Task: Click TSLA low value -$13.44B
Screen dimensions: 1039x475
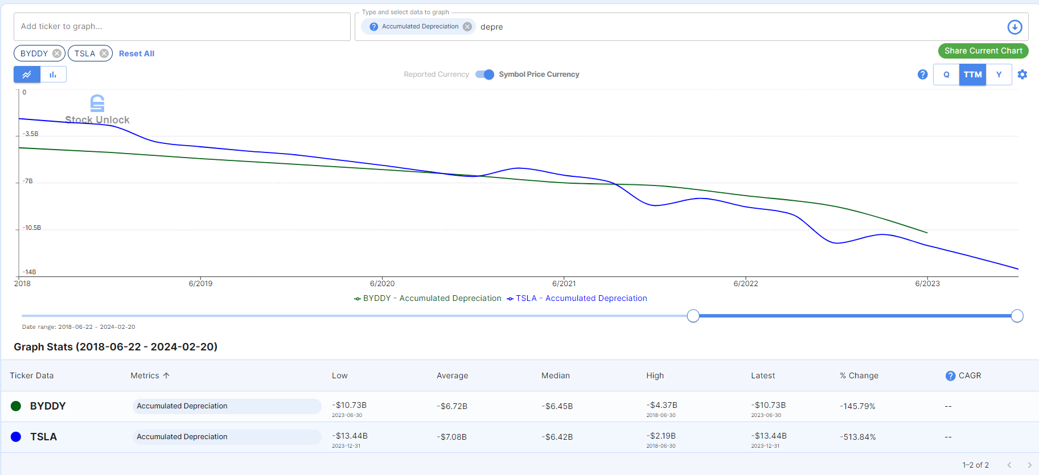Action: (x=350, y=436)
